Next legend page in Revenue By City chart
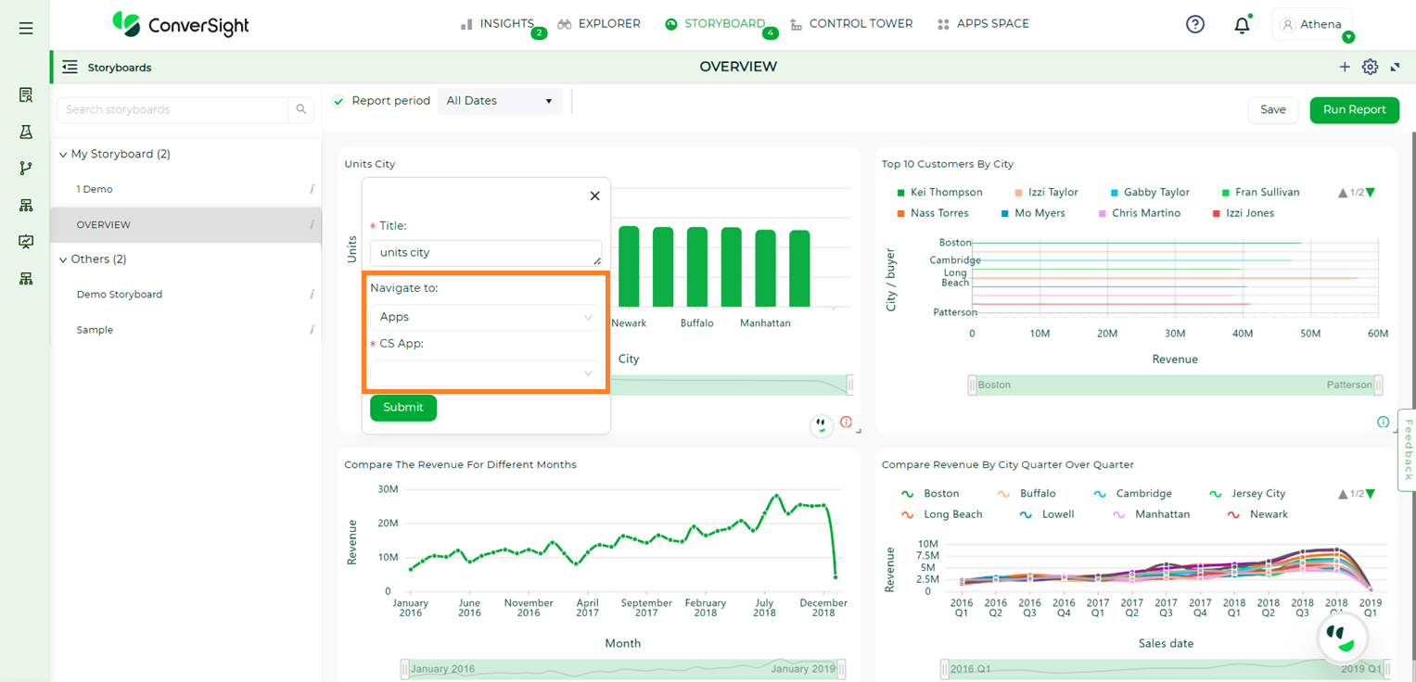1416x682 pixels. [1371, 494]
